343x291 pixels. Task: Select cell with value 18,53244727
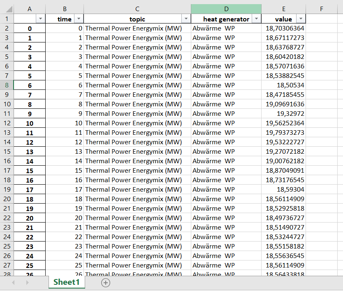(x=283, y=237)
